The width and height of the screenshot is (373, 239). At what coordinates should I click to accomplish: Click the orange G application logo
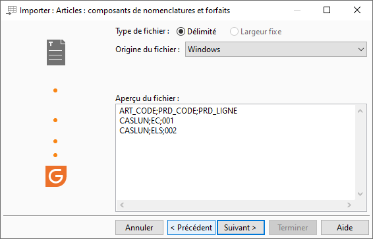click(x=56, y=176)
